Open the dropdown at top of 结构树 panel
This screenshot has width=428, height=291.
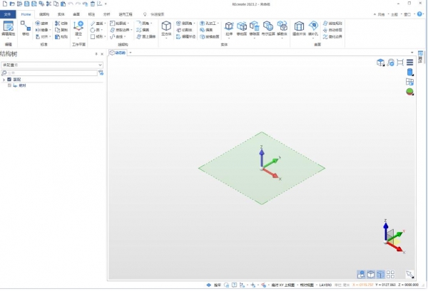tap(100, 65)
